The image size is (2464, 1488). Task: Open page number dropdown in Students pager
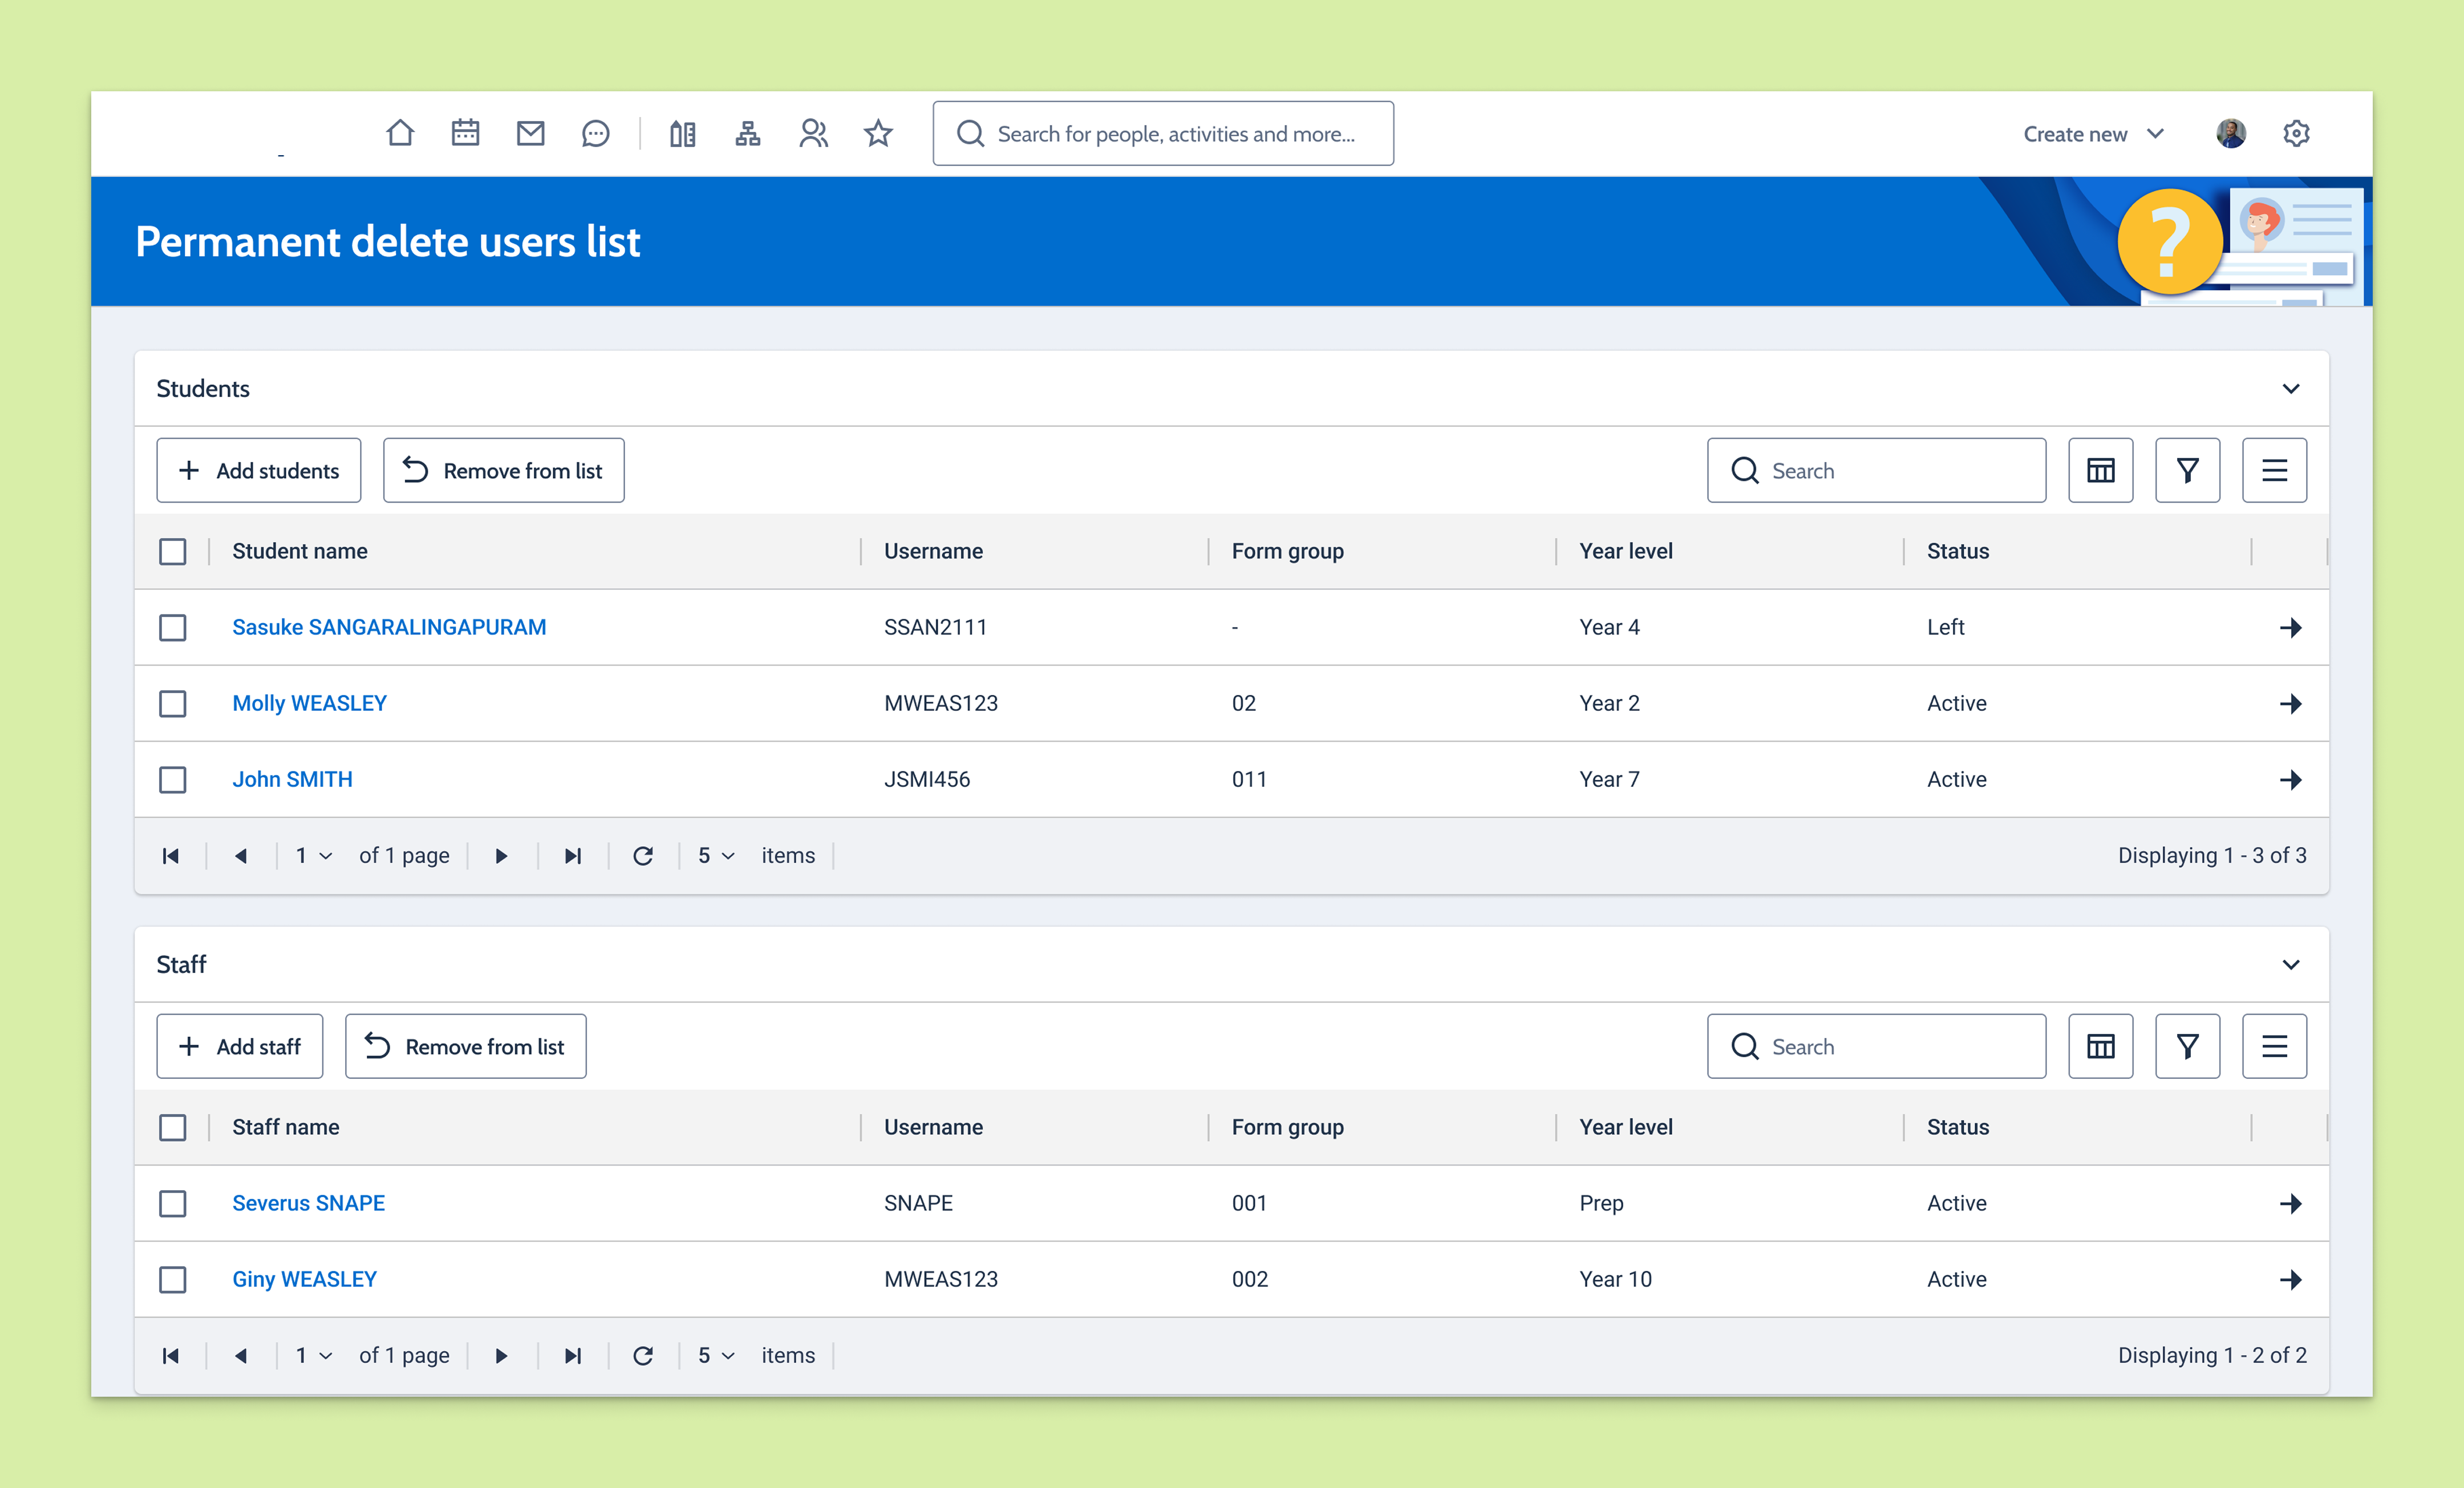[313, 855]
